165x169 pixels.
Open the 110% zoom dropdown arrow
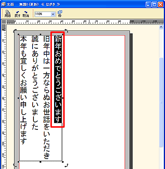tap(53, 14)
